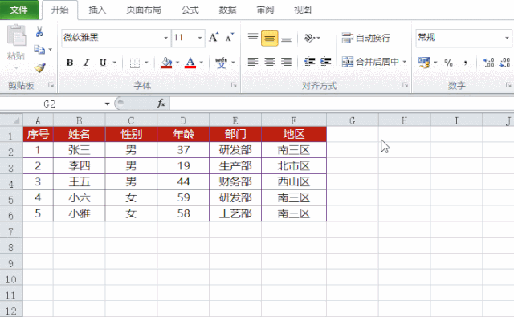
Task: Switch to the 公式 tab
Action: (x=190, y=10)
